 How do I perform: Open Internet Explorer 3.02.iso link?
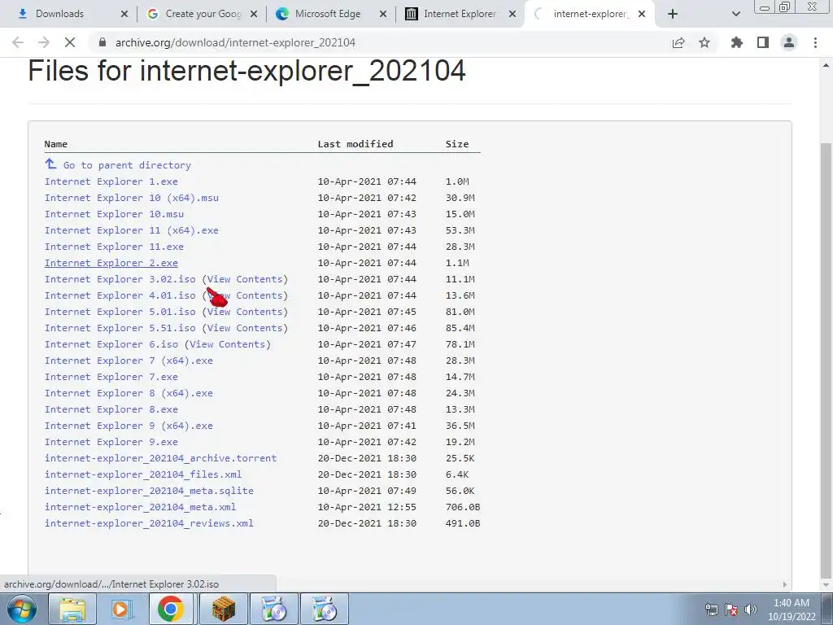tap(120, 279)
